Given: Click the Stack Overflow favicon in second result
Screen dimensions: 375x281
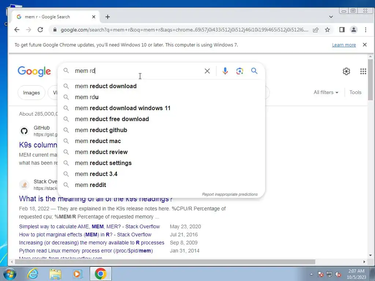Looking at the screenshot, I should point(24,185).
